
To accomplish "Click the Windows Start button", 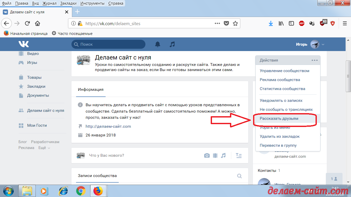I will (9, 191).
